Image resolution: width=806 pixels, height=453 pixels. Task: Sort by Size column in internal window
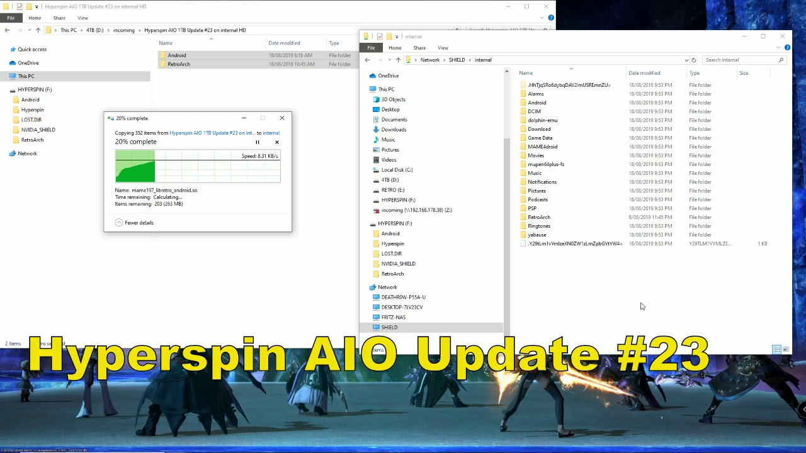(x=744, y=73)
